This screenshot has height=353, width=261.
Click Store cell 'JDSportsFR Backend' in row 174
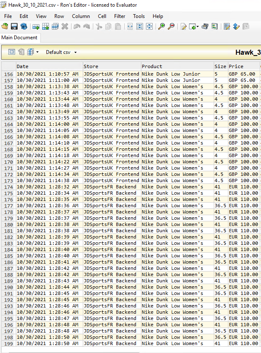112,187
